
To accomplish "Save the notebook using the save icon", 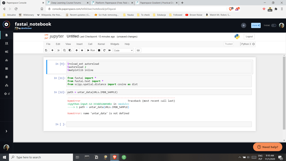I will tap(46, 50).
